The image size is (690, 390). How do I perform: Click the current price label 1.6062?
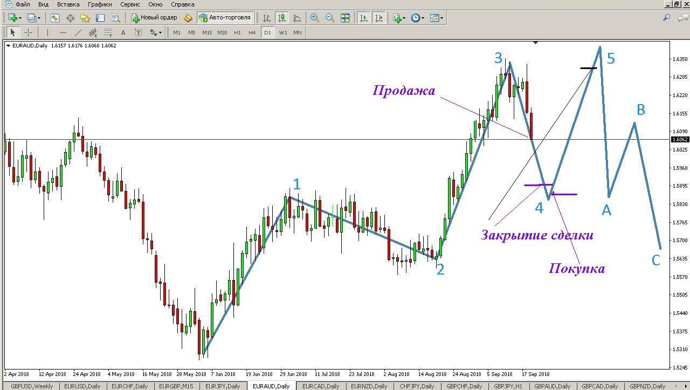(680, 139)
